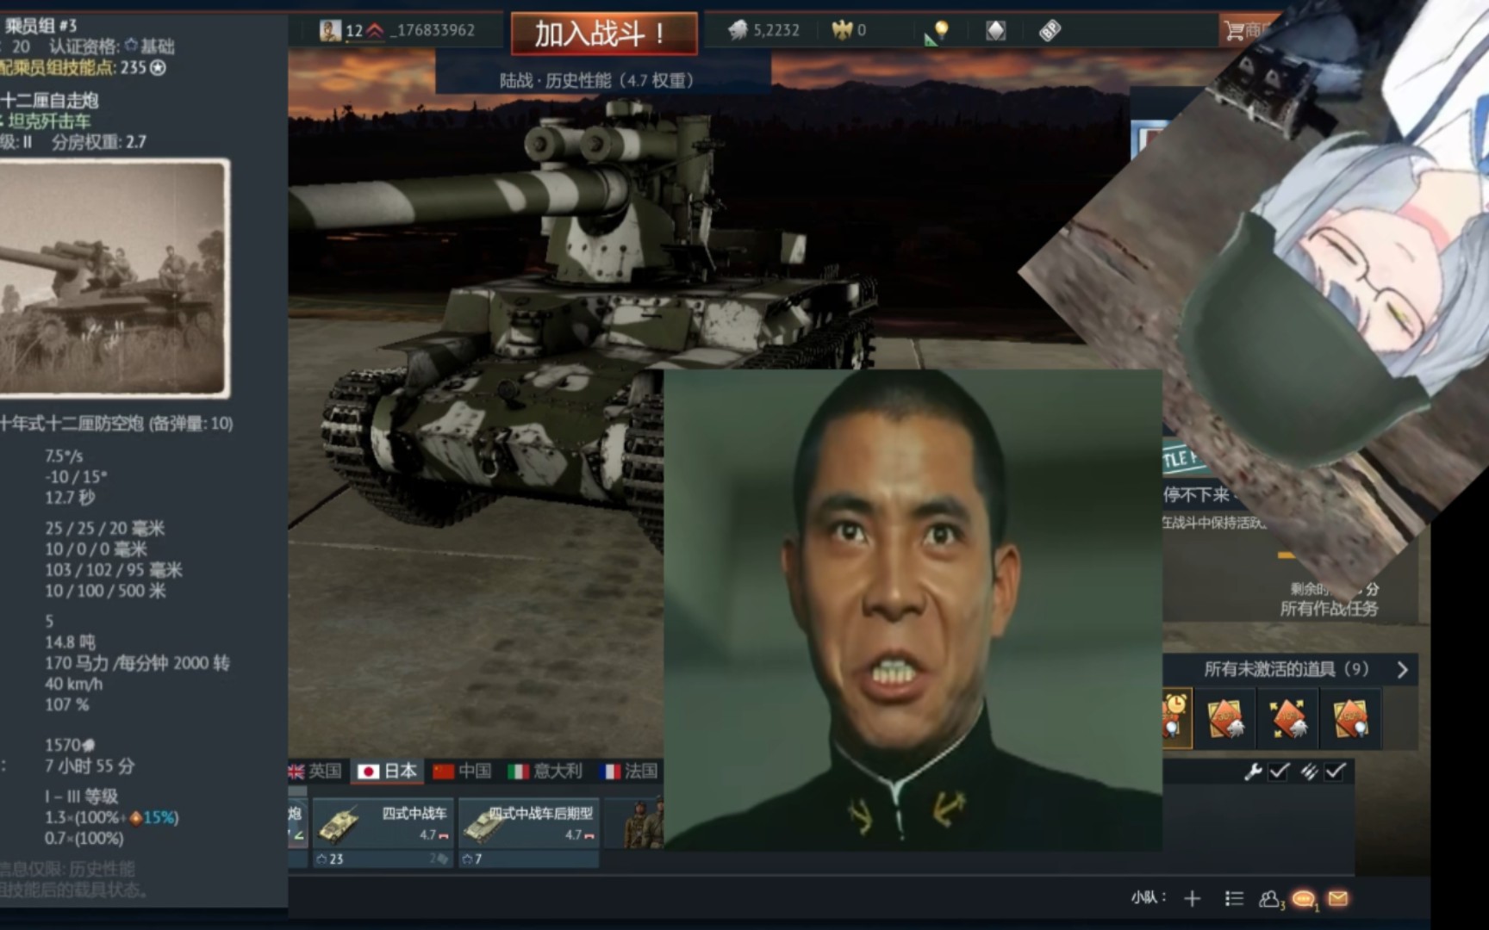Image resolution: width=1489 pixels, height=930 pixels.
Task: Click the wrench repair icon
Action: pyautogui.click(x=1253, y=772)
